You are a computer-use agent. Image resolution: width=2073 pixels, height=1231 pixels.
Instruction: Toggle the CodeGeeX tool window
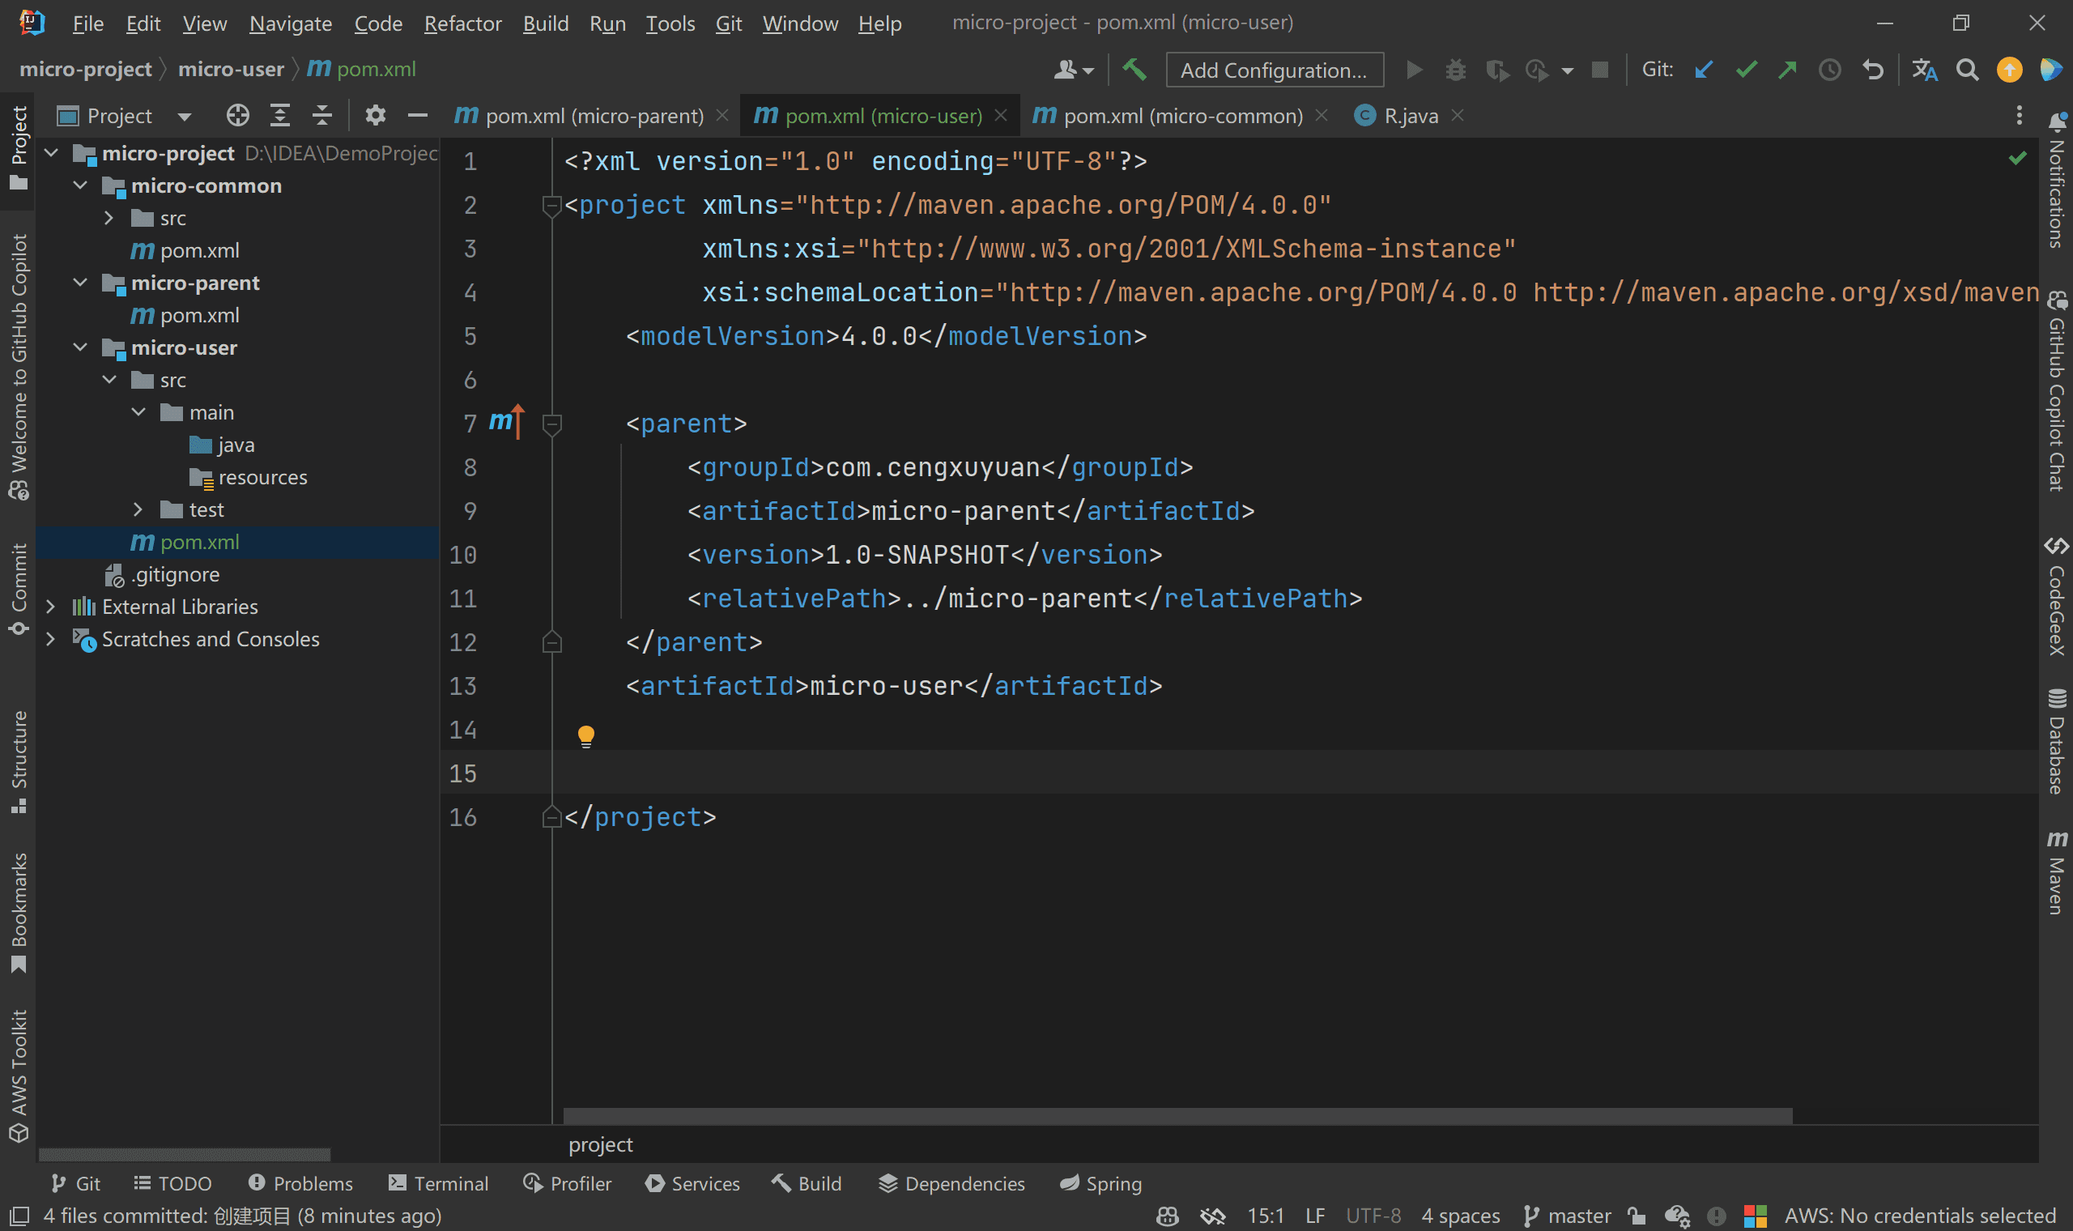[x=2057, y=595]
